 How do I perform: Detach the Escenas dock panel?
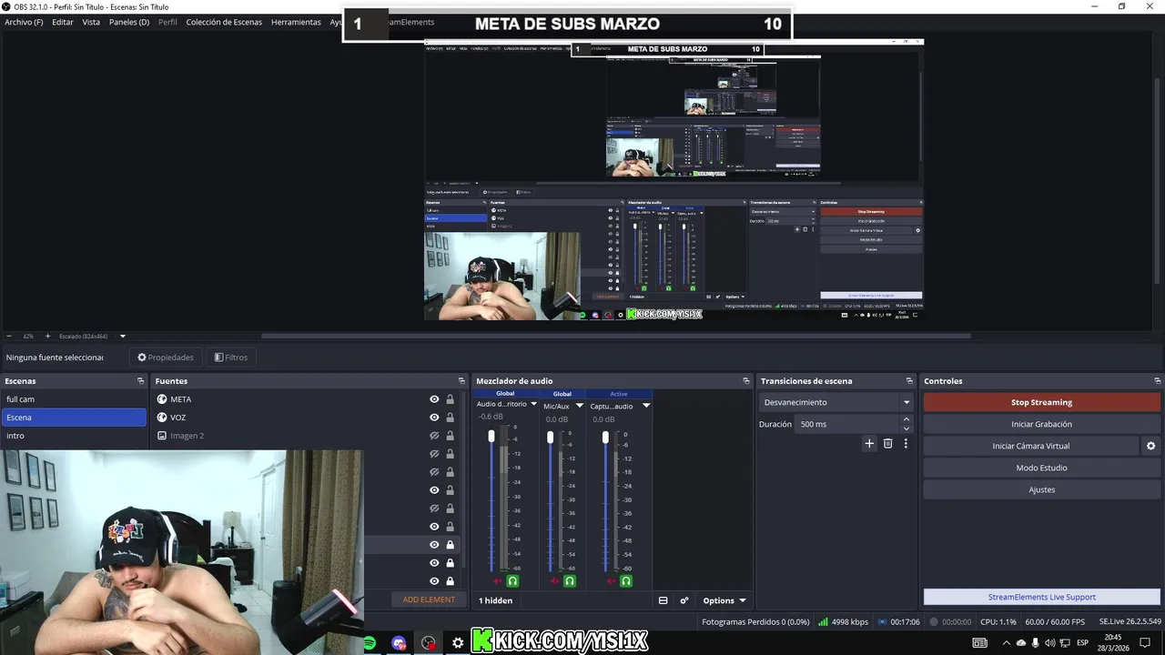coord(140,381)
